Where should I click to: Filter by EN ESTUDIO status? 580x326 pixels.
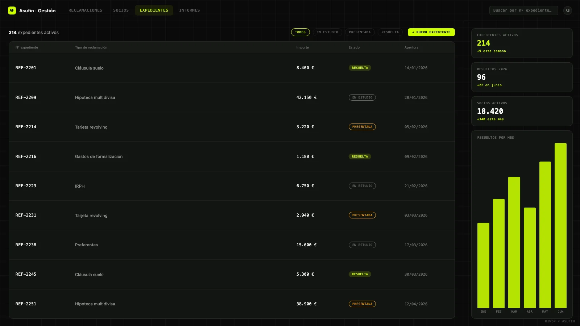(327, 32)
